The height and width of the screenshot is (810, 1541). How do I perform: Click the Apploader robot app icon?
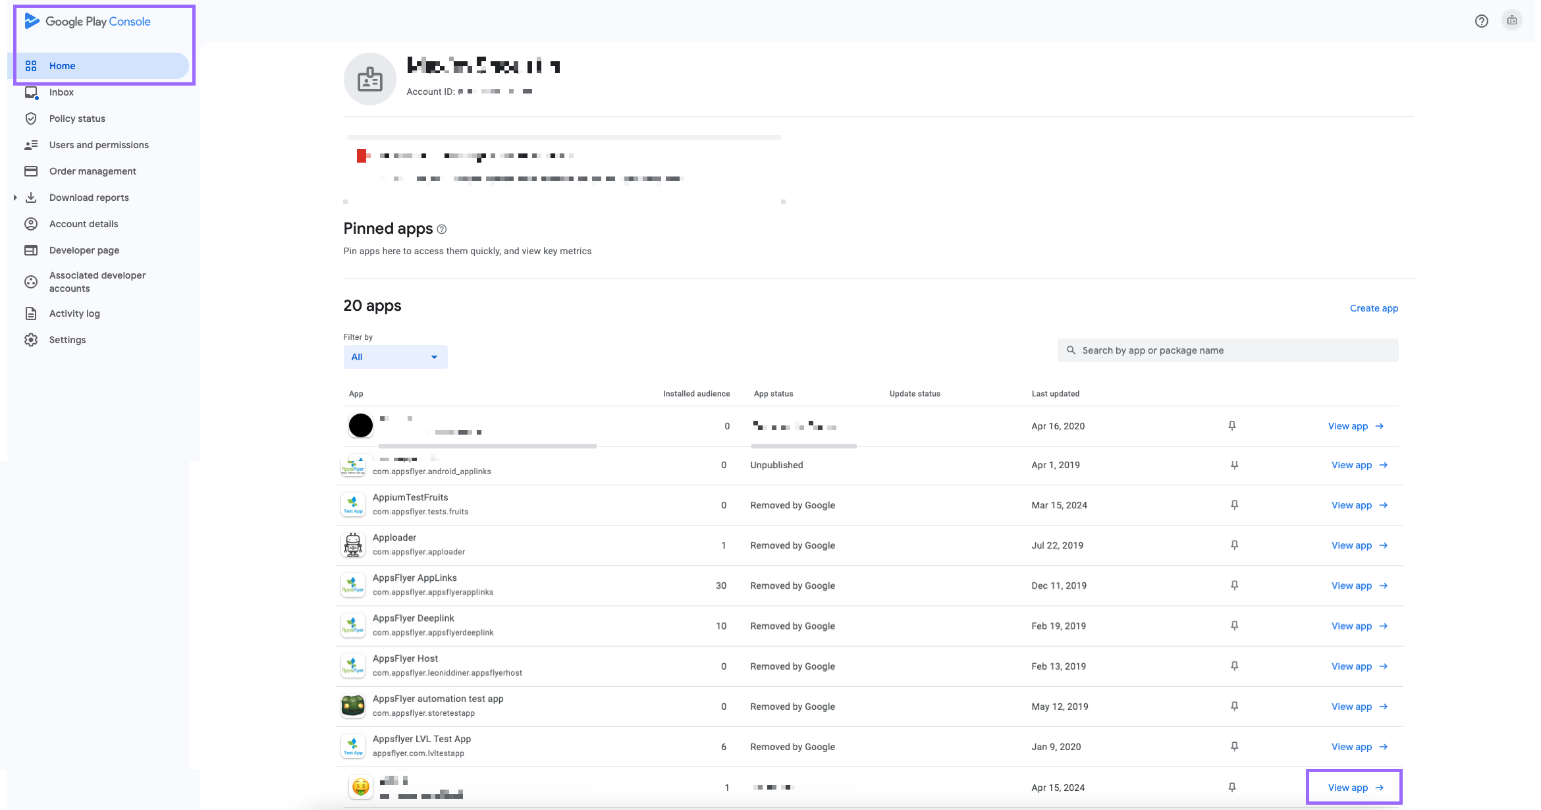coord(353,545)
